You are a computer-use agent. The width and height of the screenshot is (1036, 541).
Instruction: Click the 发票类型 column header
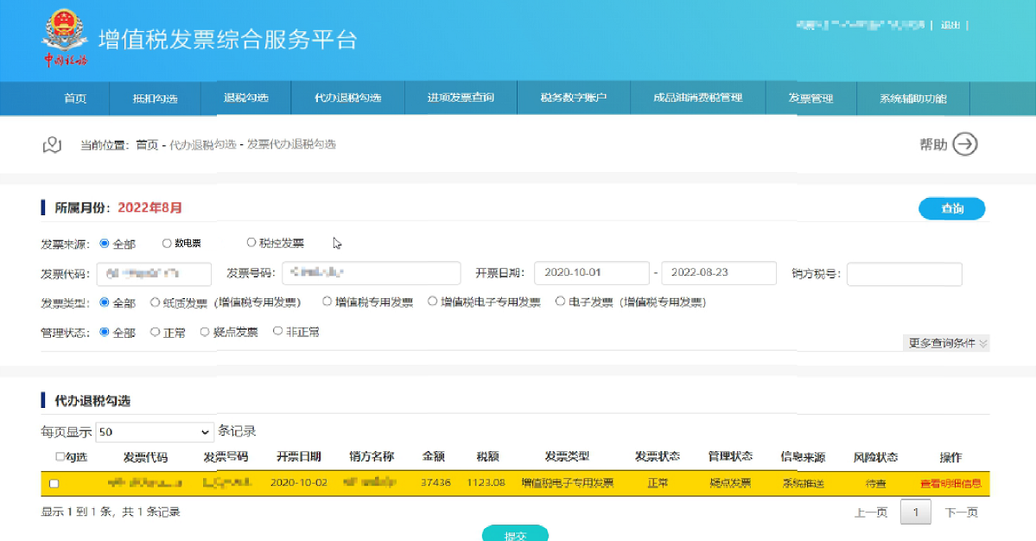coord(567,456)
